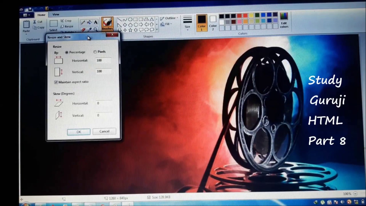Viewport: 366px width, 206px height.
Task: Click the Resize Vertical value field
Action: coord(103,71)
